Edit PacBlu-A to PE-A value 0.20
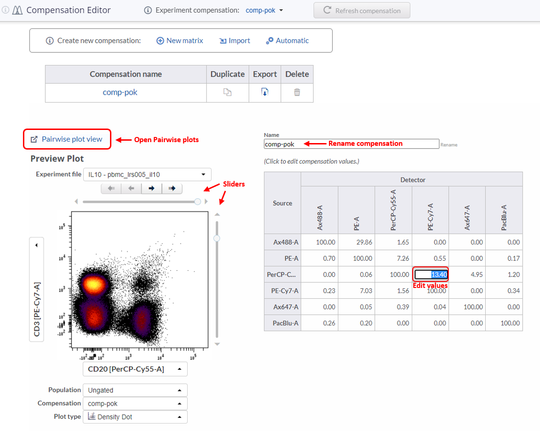This screenshot has height=431, width=540. pos(357,323)
